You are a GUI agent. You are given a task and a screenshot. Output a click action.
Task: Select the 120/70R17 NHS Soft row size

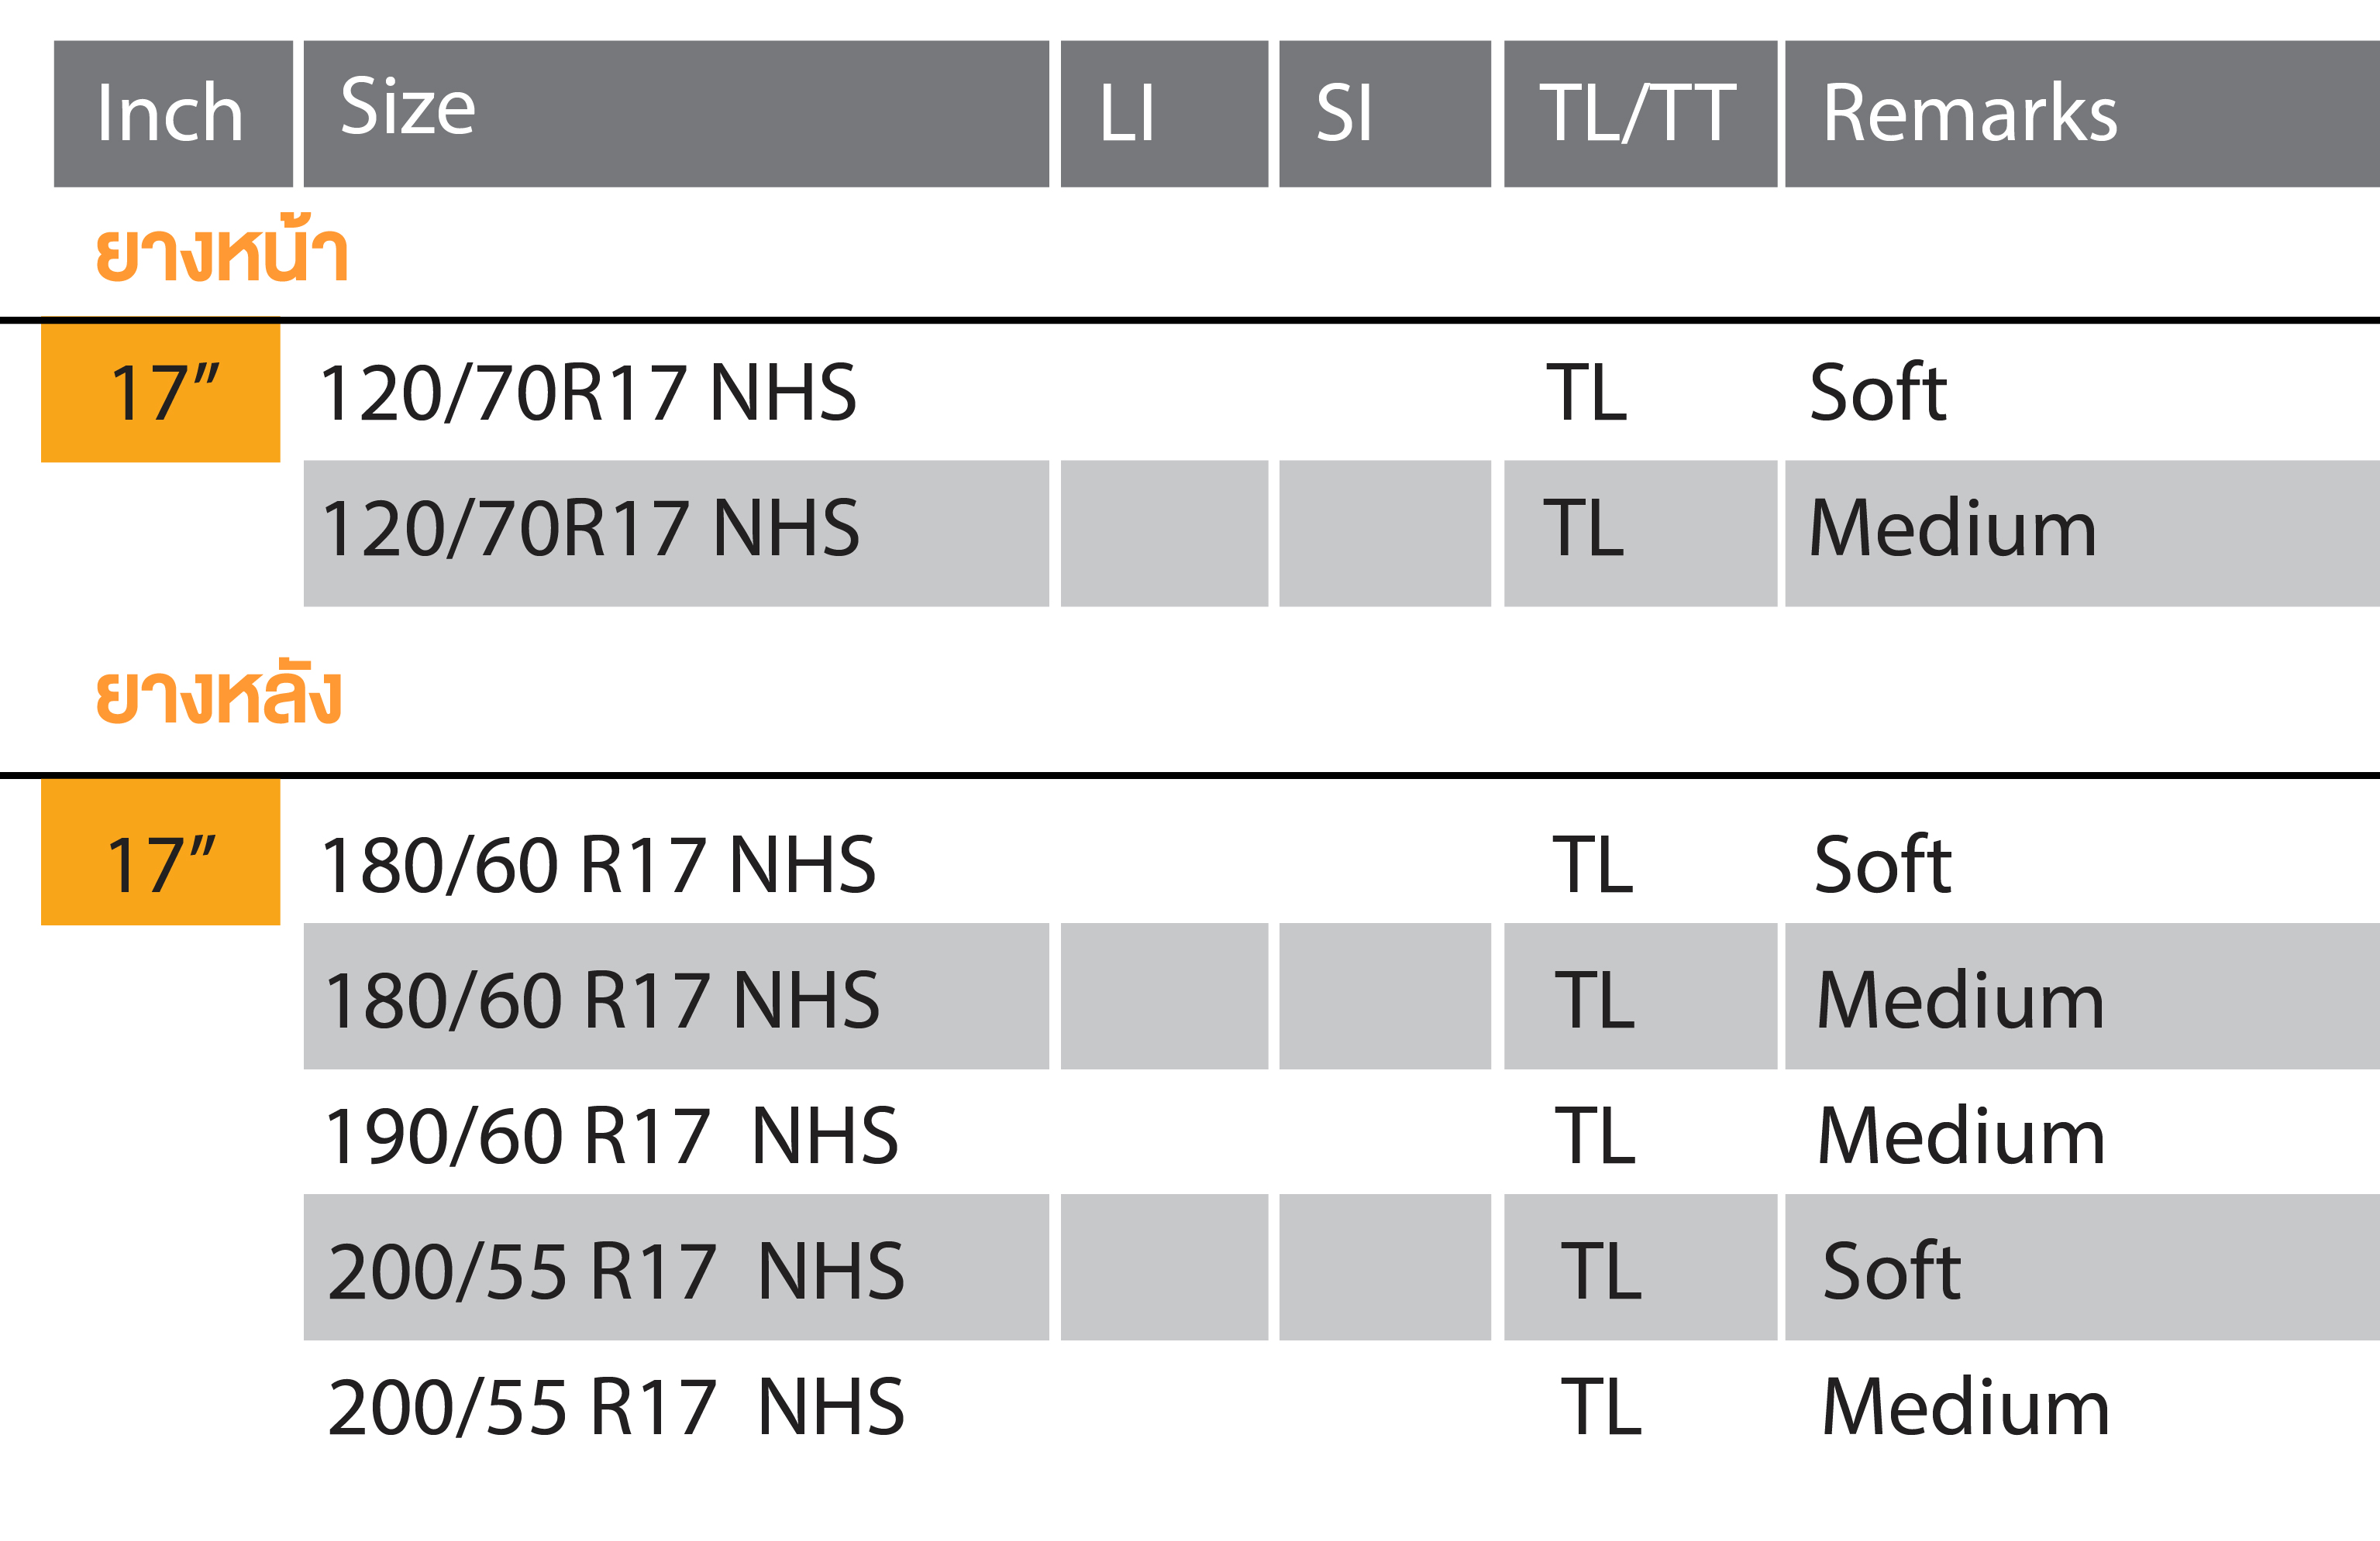(588, 393)
